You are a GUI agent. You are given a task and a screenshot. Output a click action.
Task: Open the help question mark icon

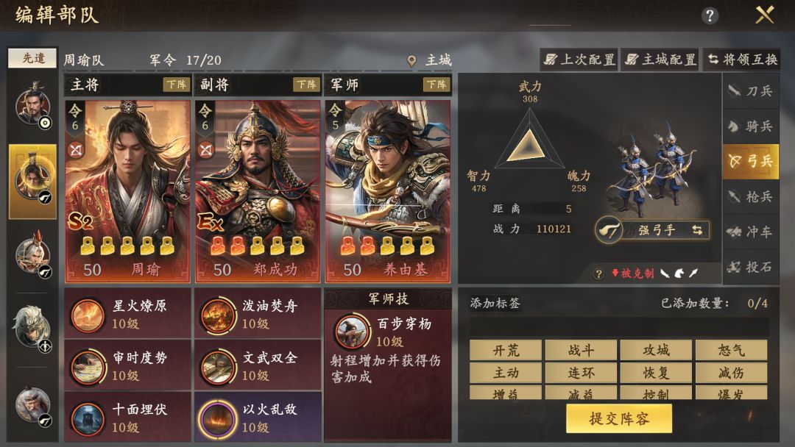click(710, 15)
